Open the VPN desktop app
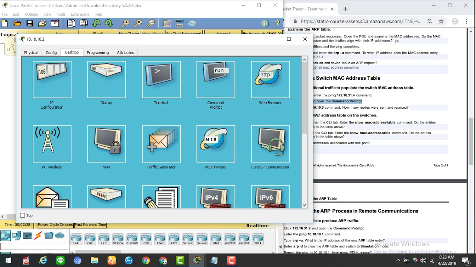 tap(106, 144)
